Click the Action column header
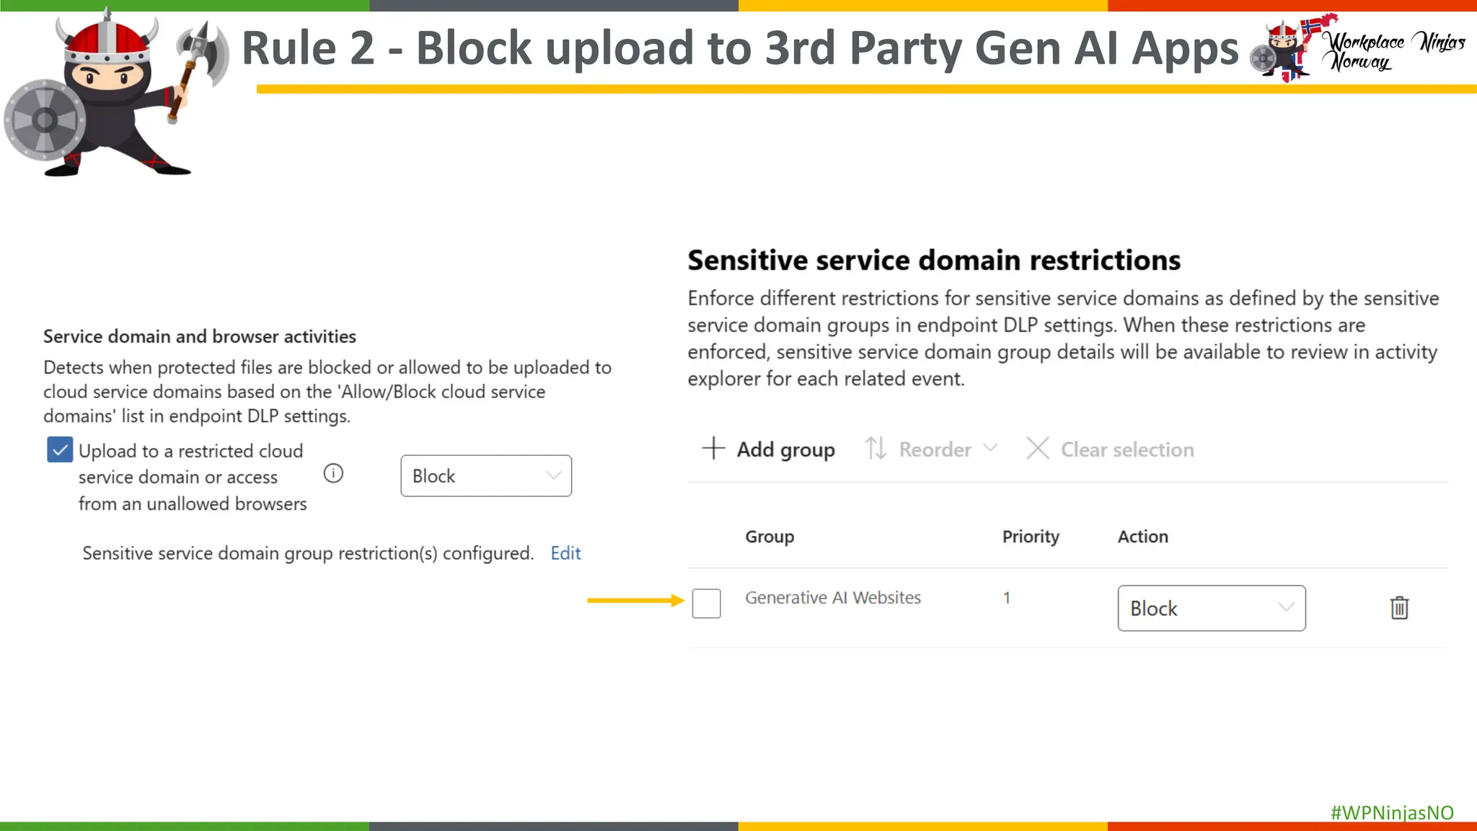This screenshot has height=831, width=1477. click(1142, 537)
